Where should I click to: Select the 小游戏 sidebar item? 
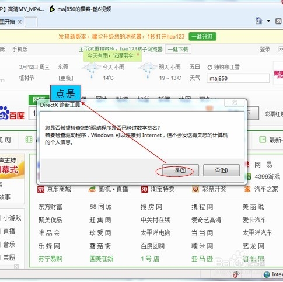click(12, 218)
